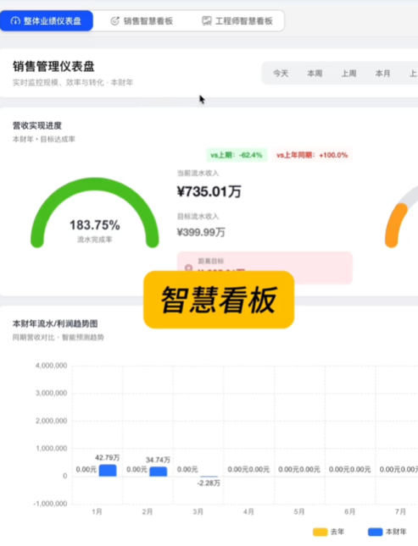This screenshot has height=546, width=418.
Task: Click the dashboard icon in 整体业绩仪表盘 tab
Action: 15,21
